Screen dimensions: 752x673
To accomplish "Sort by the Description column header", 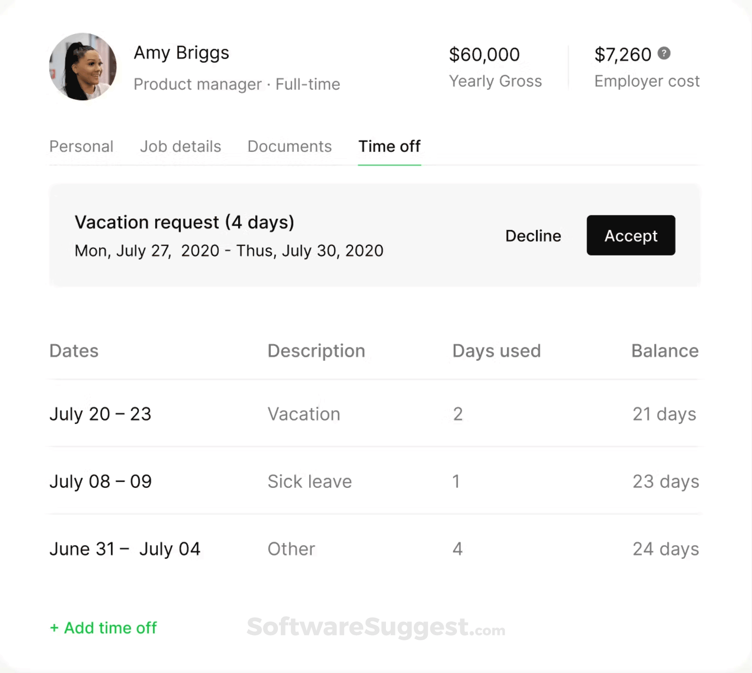I will pos(316,351).
